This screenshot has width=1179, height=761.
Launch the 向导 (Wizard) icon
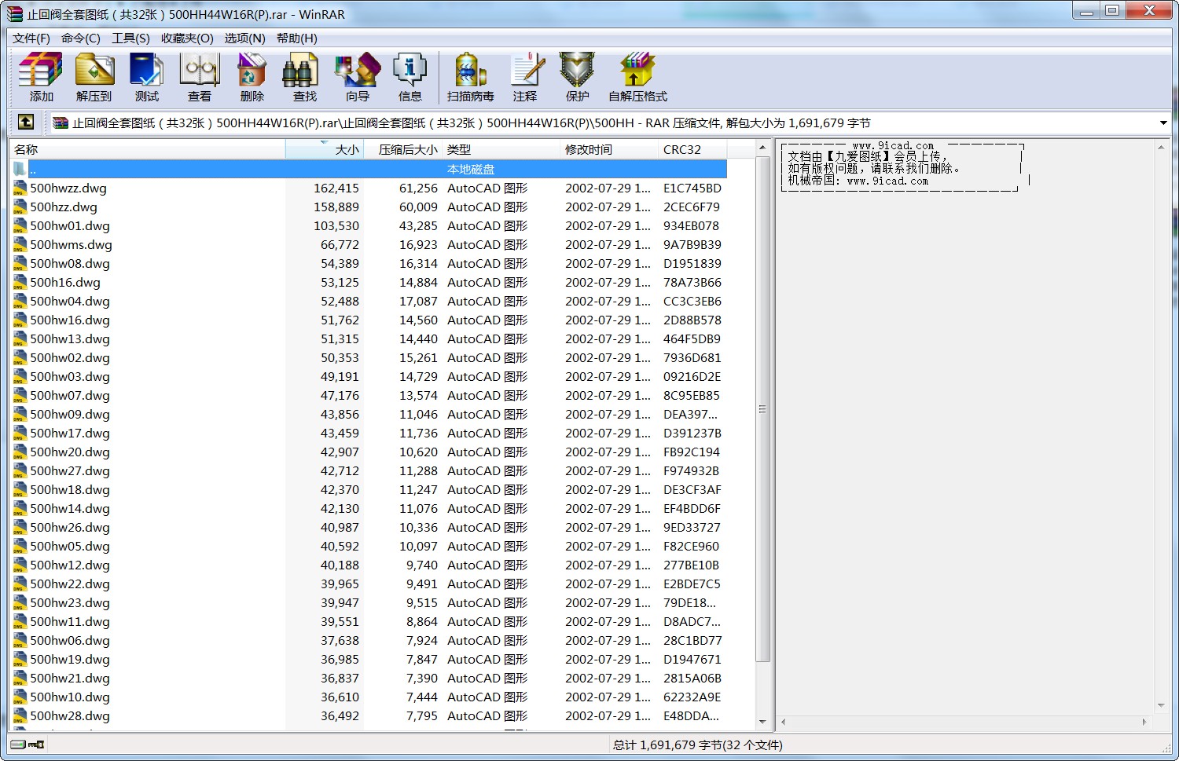[356, 76]
